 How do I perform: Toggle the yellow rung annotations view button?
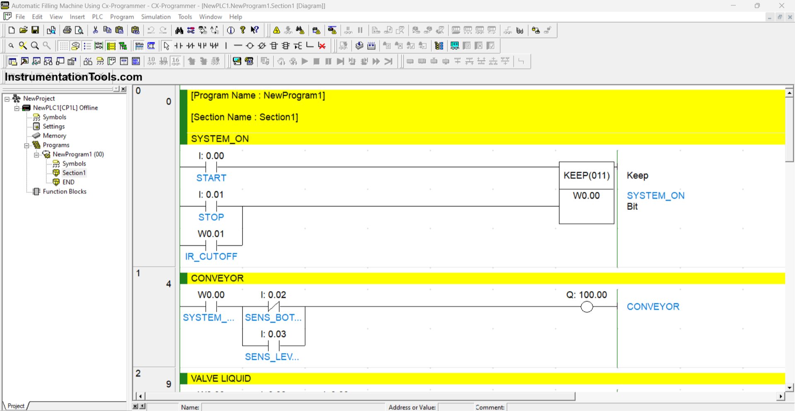tap(111, 46)
